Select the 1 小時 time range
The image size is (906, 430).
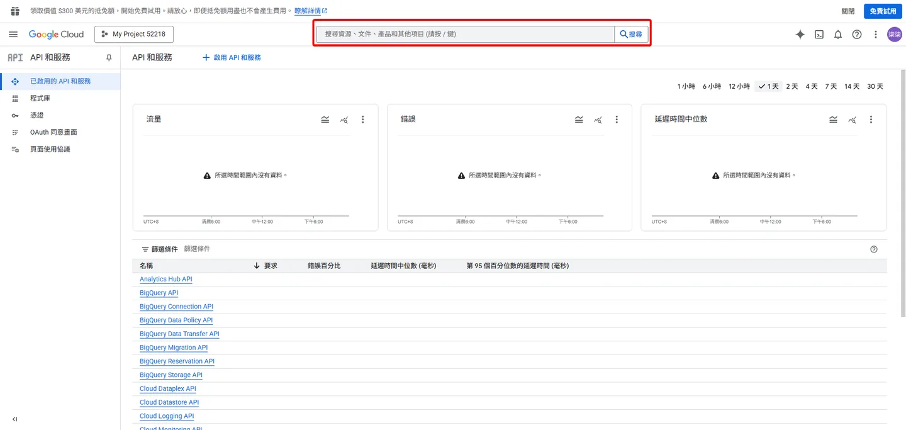(x=686, y=86)
